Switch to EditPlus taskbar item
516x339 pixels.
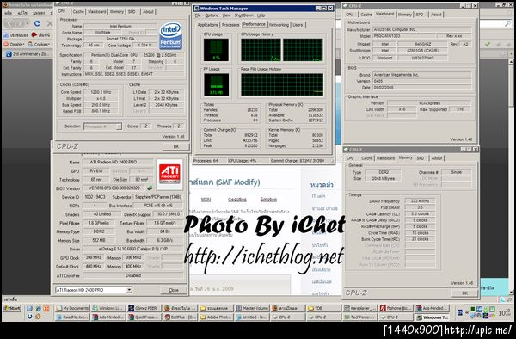[180, 317]
